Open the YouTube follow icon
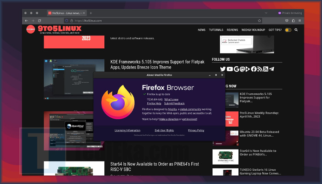 point(230,69)
